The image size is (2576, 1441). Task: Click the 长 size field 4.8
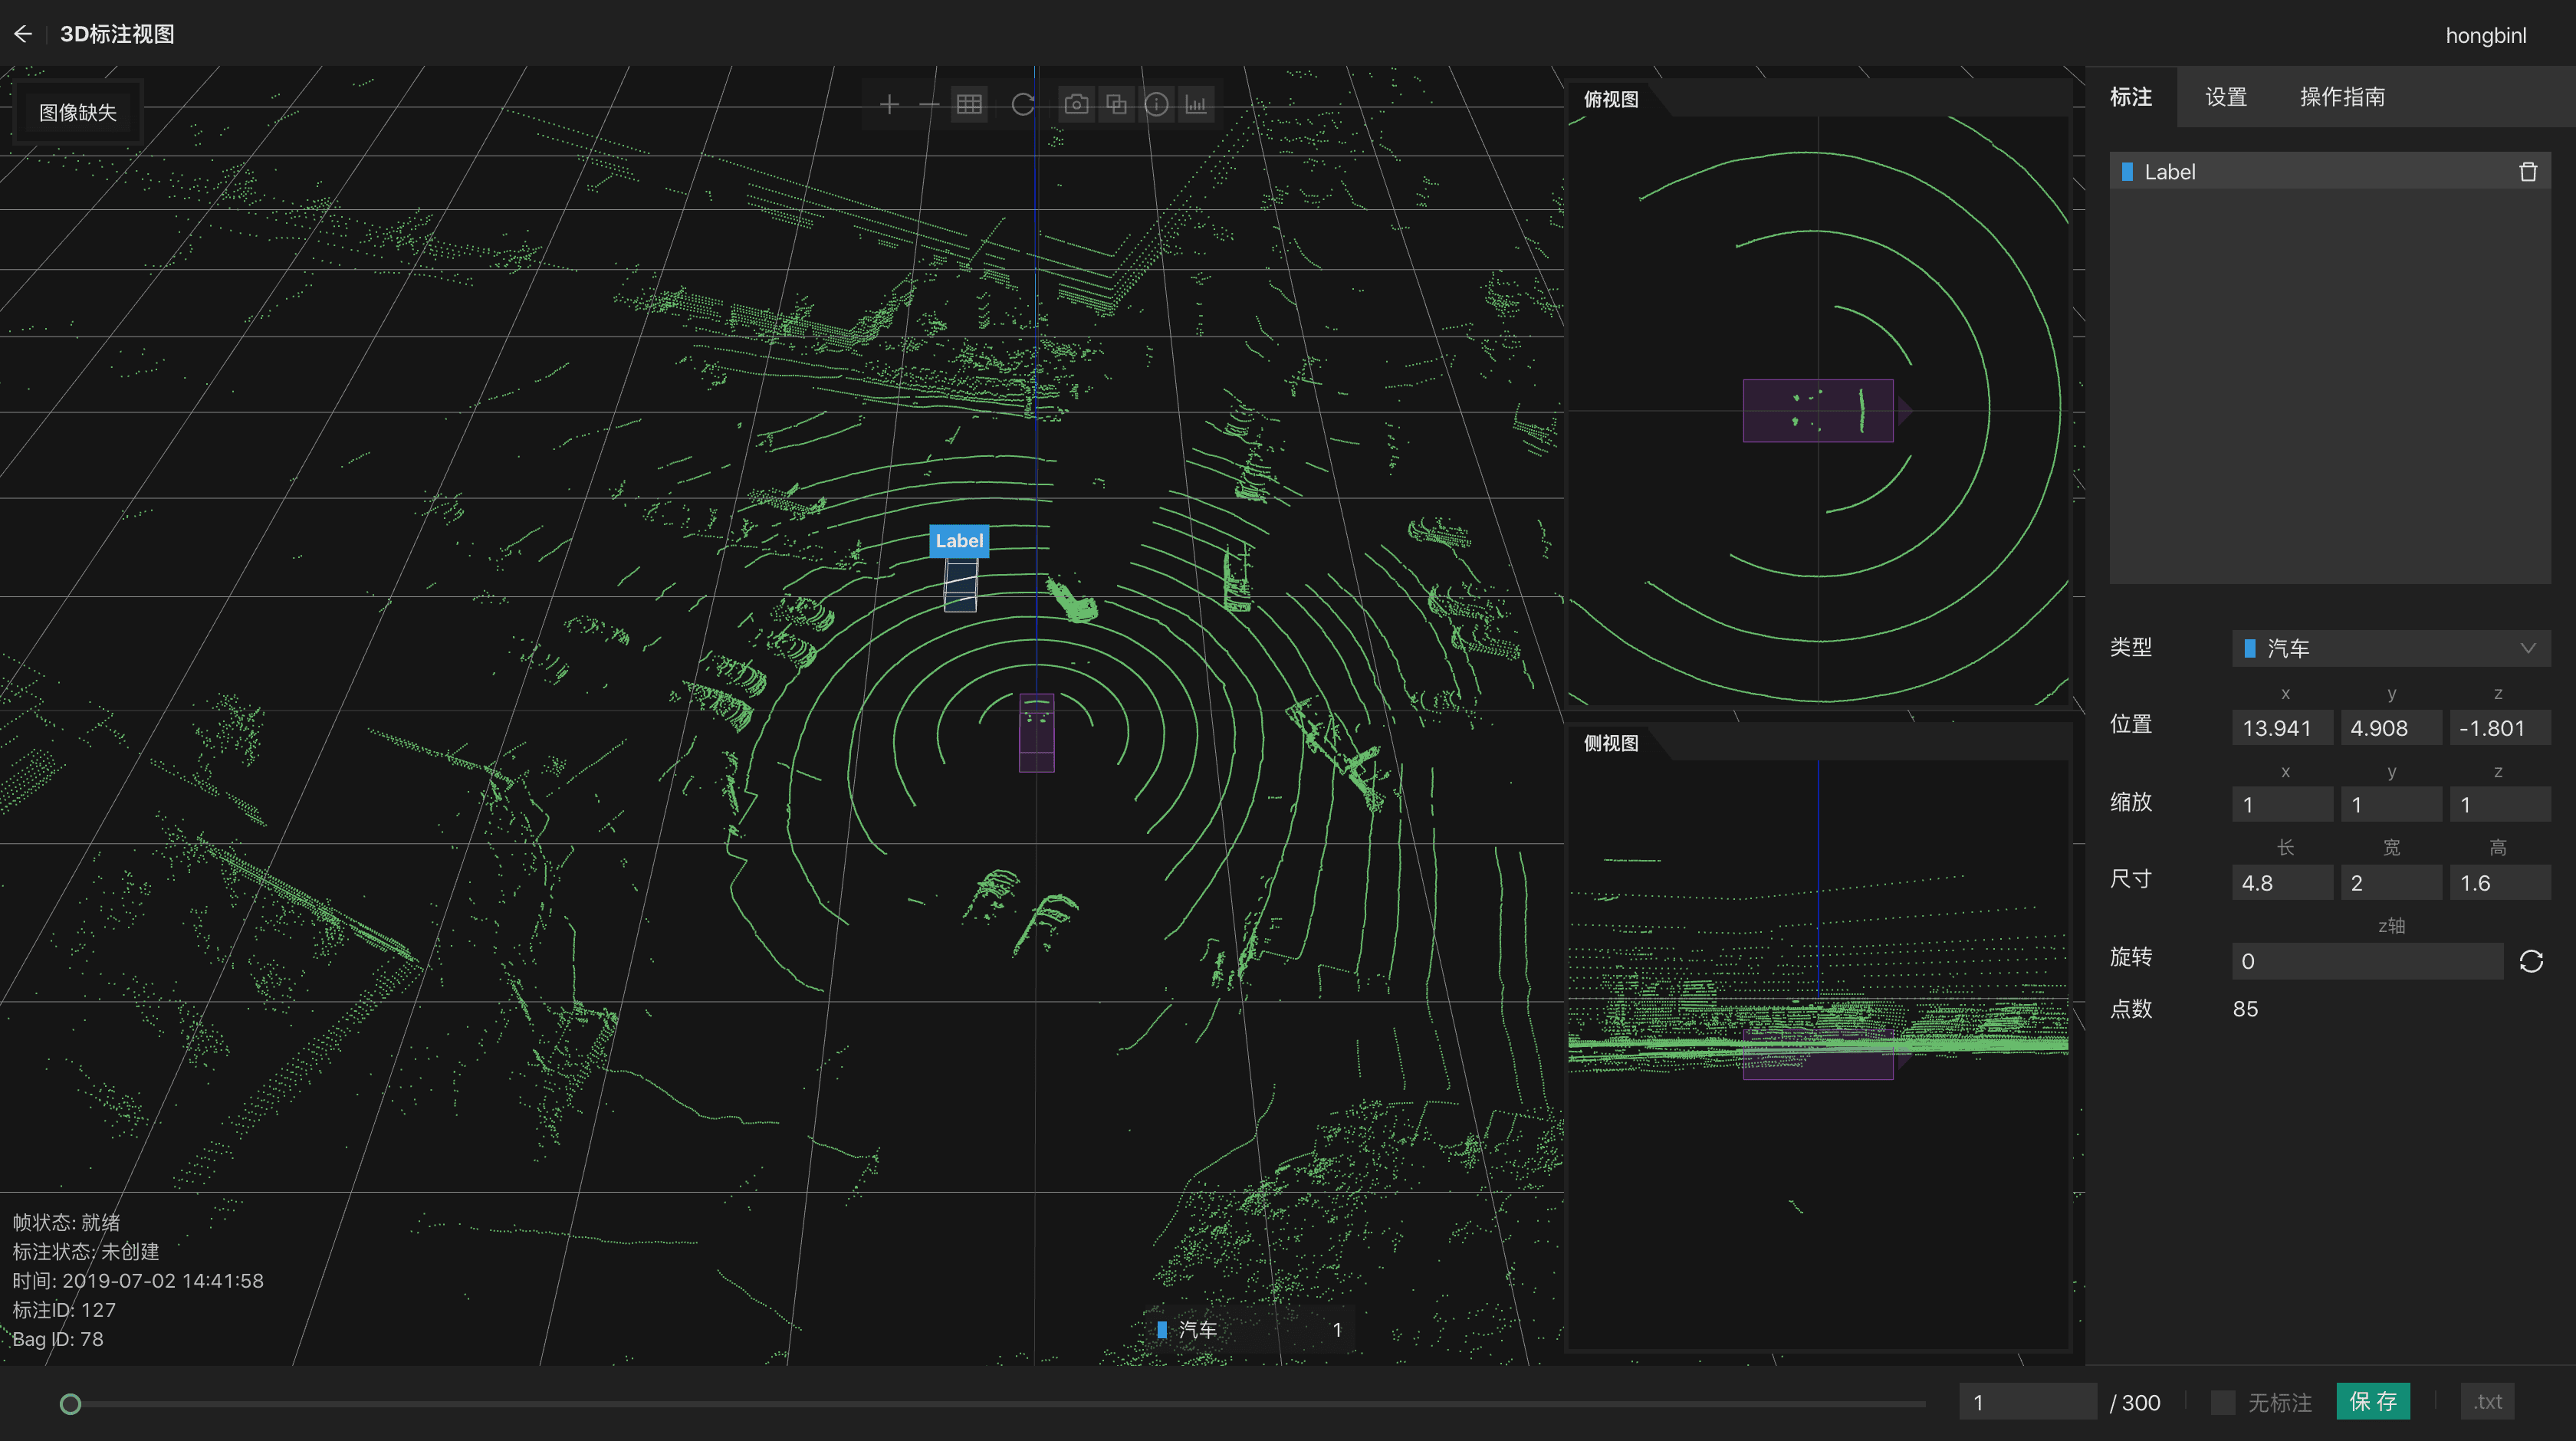point(2282,883)
